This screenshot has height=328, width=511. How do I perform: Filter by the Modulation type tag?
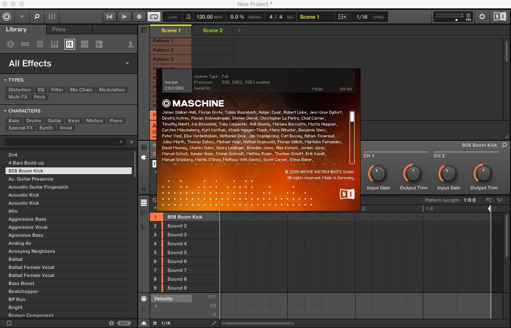(112, 90)
